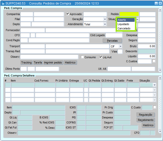Image resolution: width=163 pixels, height=141 pixels.
Task: Open first row Situação dropdown in details
Action: click(154, 85)
